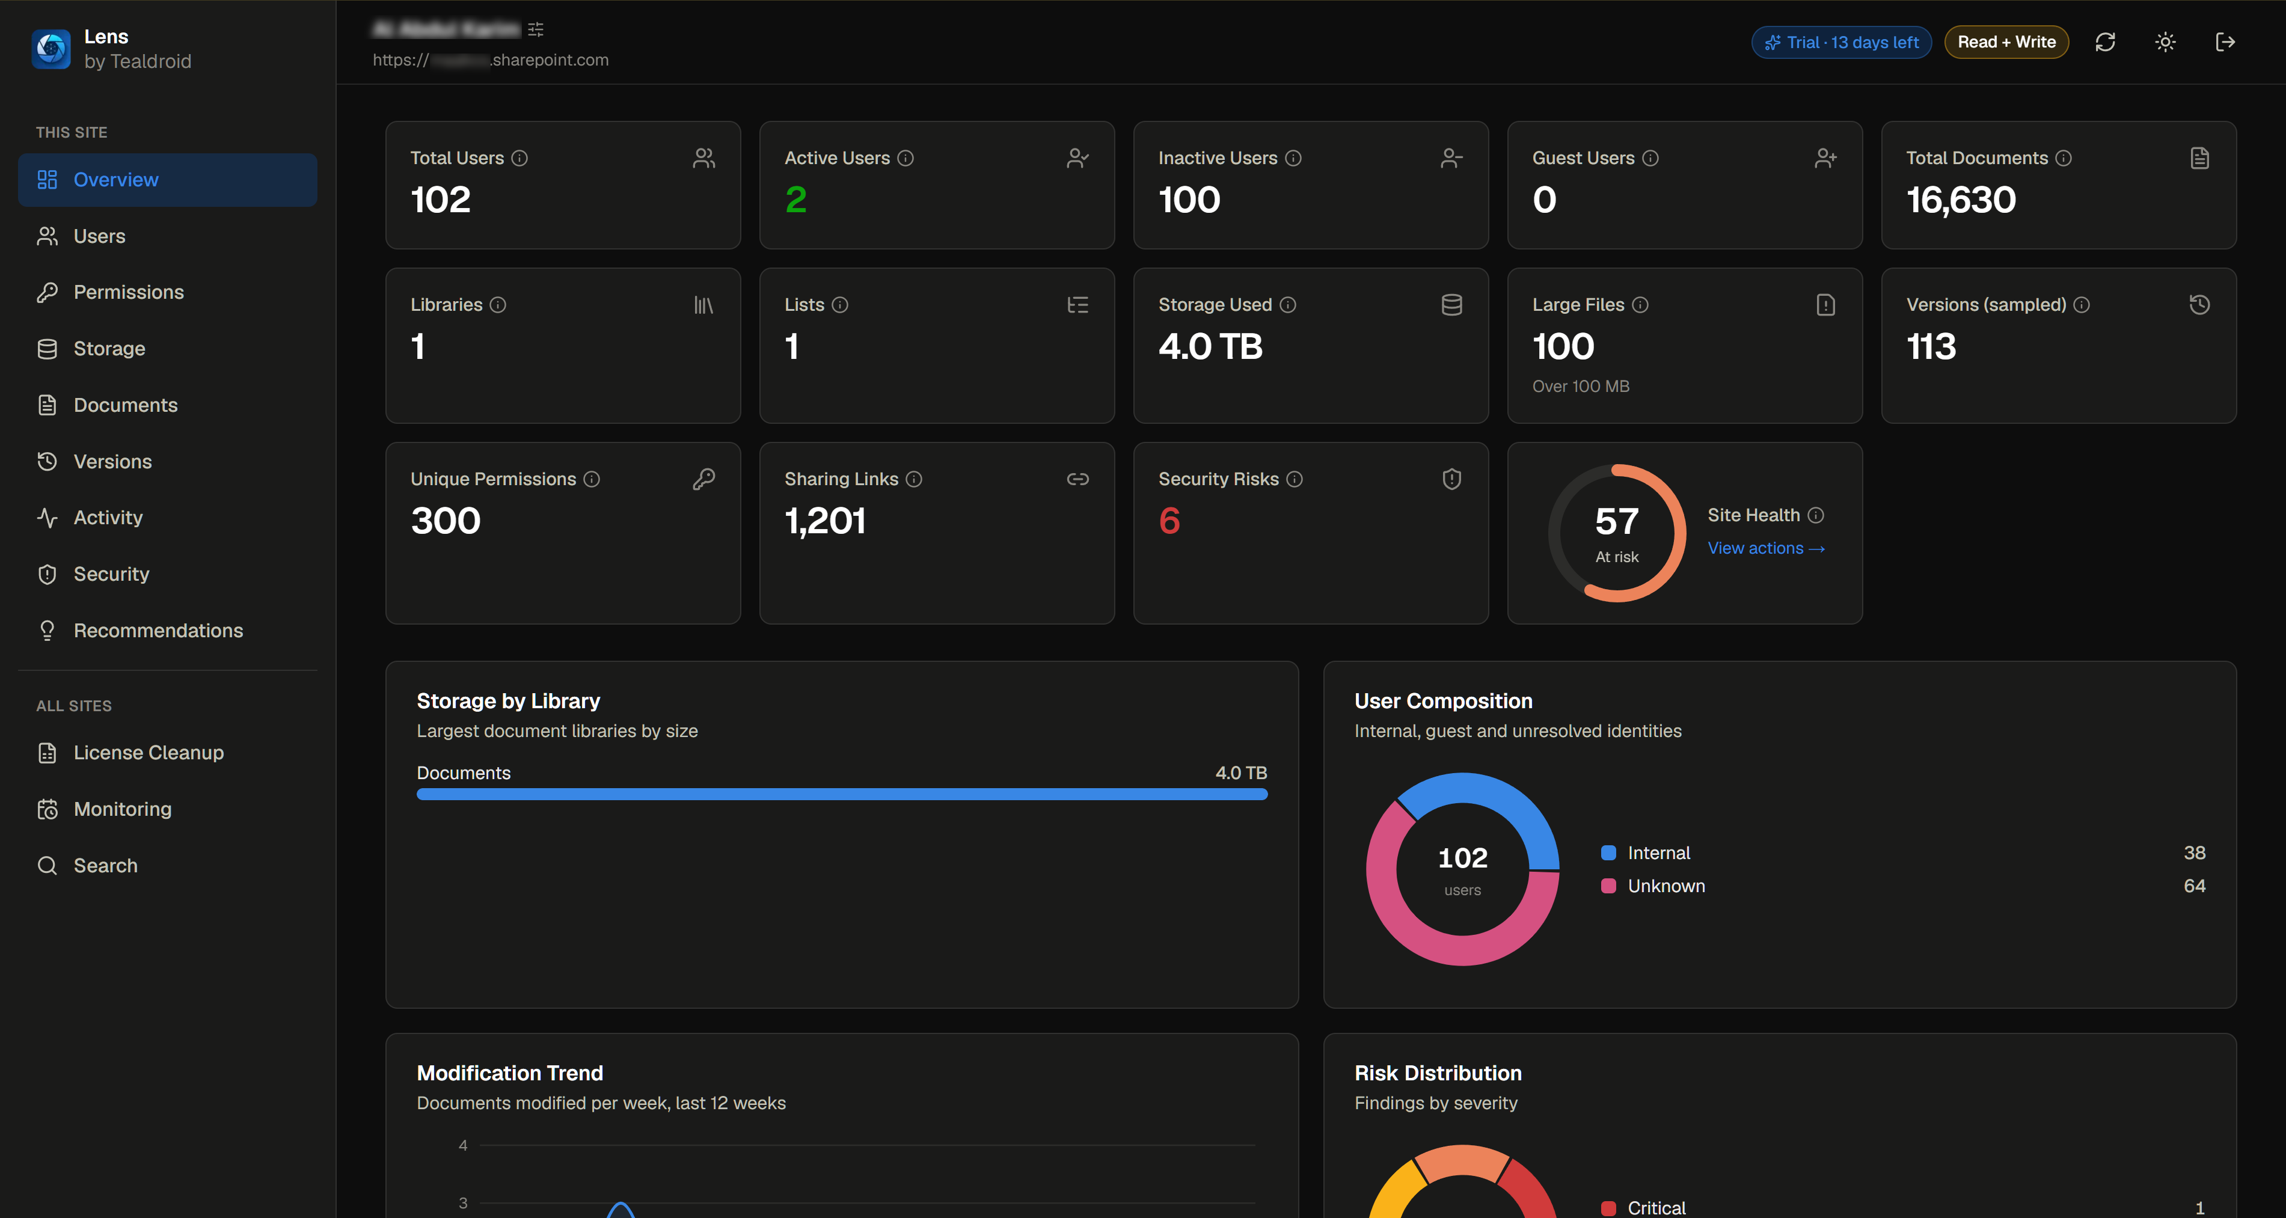The width and height of the screenshot is (2286, 1218).
Task: Click the pink Unknown legend swatch
Action: 1608,886
